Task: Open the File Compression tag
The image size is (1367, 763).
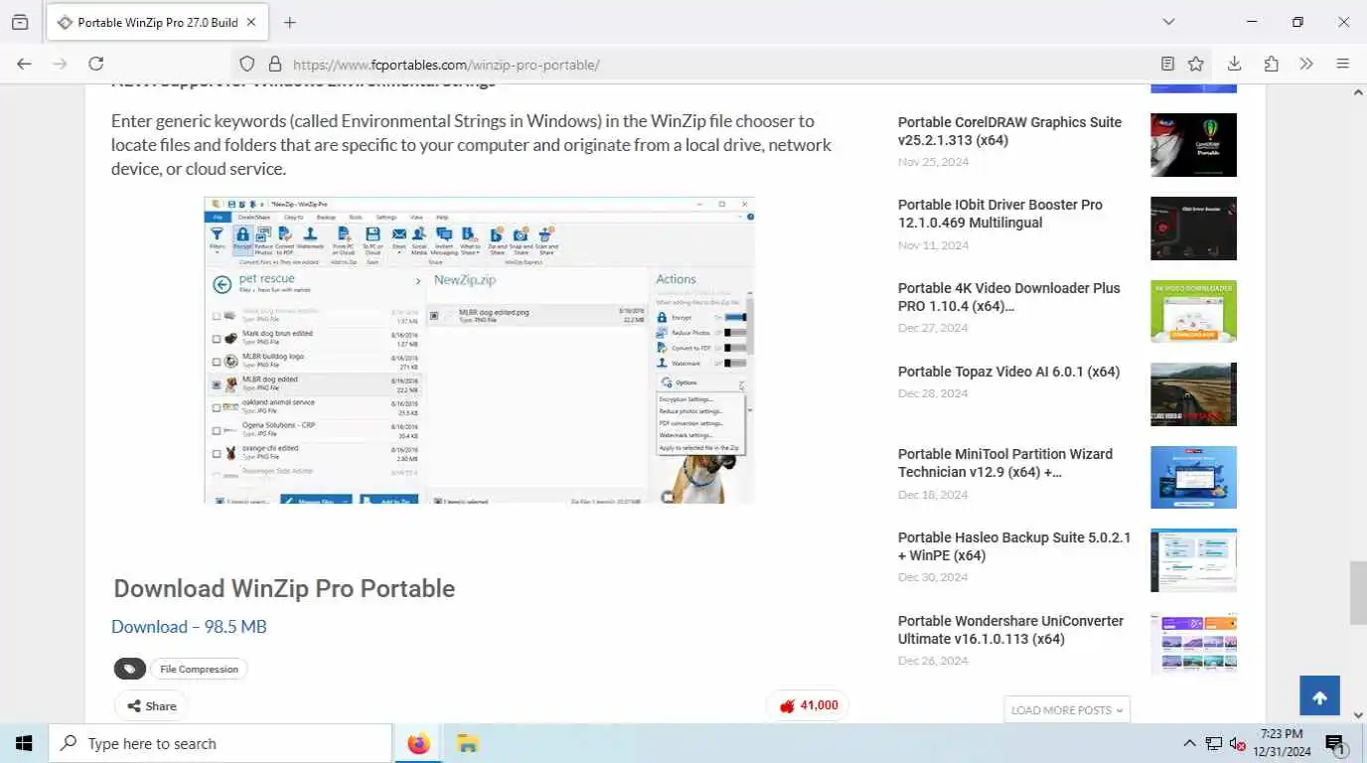Action: click(x=199, y=670)
